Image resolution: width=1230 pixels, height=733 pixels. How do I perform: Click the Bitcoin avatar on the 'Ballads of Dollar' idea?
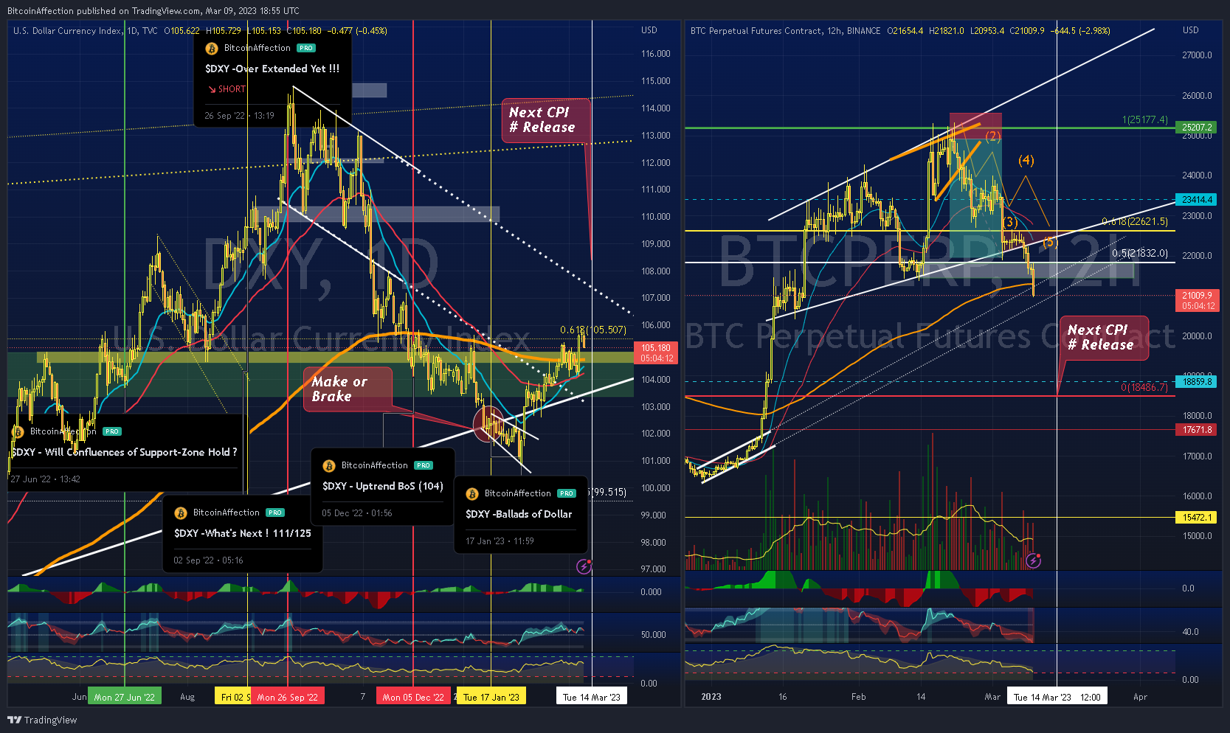(472, 494)
